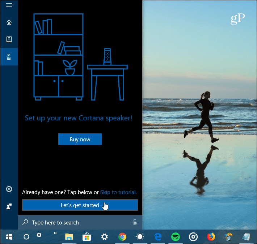The width and height of the screenshot is (257, 244).
Task: Open the Weather sun icon on taskbar
Action: tap(140, 237)
